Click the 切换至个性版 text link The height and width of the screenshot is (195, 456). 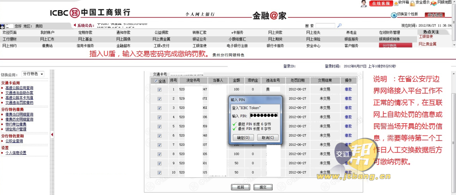408,14
